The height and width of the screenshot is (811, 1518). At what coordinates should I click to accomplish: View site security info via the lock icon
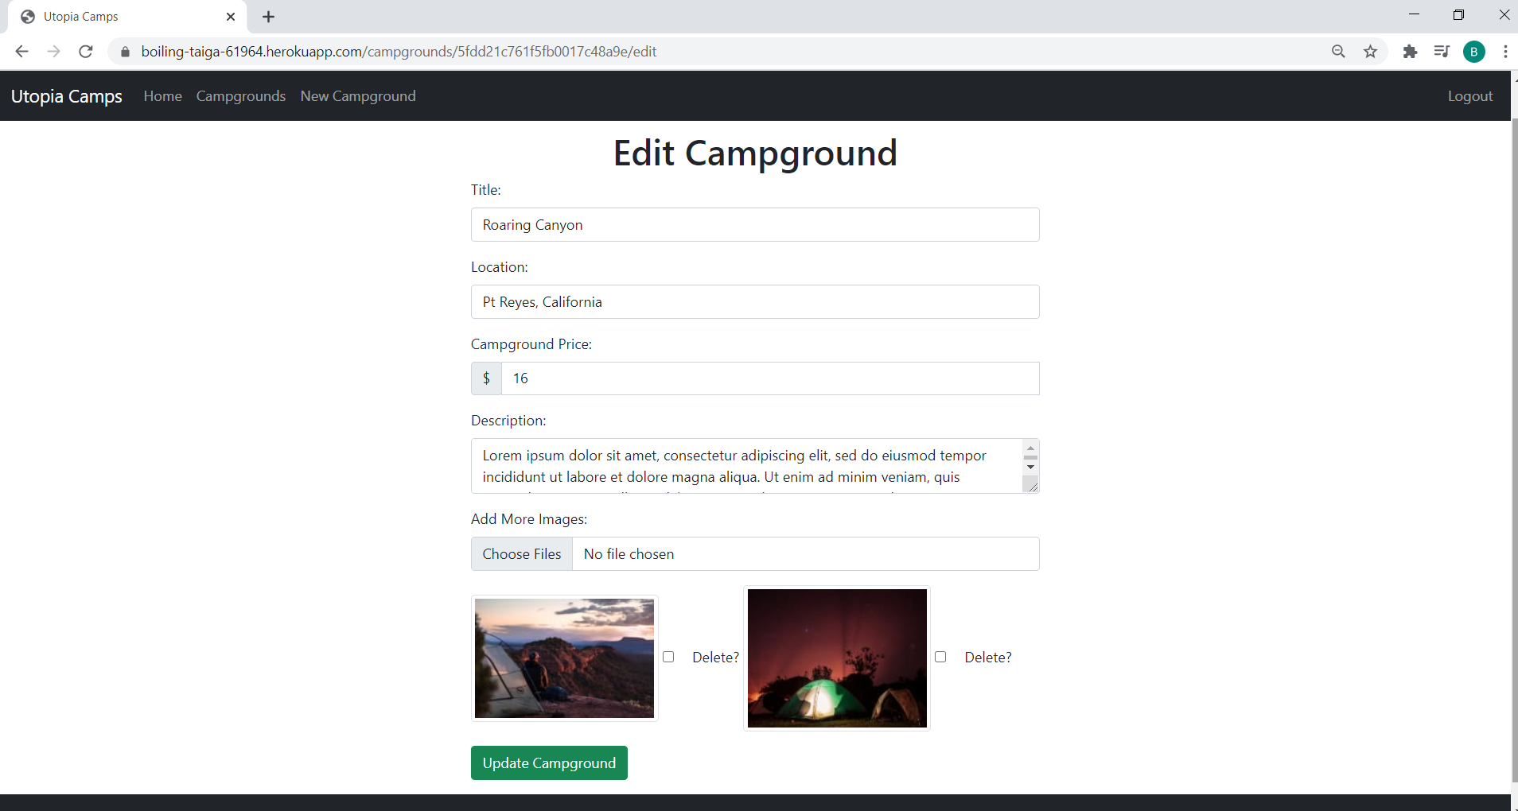click(x=124, y=51)
